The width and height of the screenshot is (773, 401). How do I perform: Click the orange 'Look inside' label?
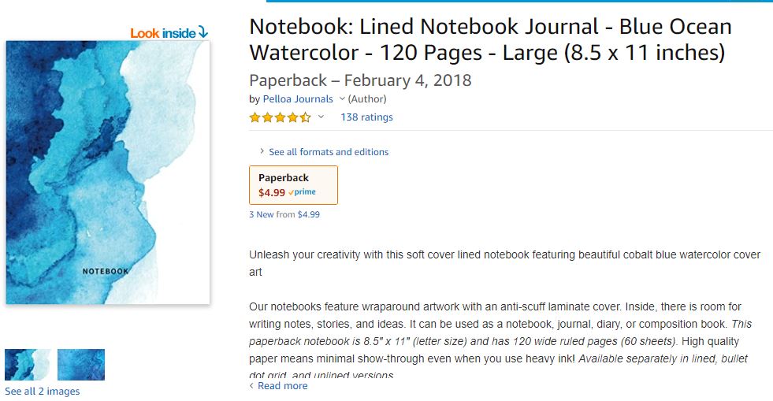(x=162, y=33)
